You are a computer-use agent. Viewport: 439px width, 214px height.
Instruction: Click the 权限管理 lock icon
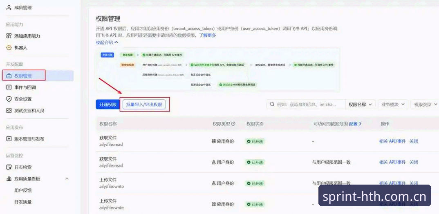(x=9, y=76)
